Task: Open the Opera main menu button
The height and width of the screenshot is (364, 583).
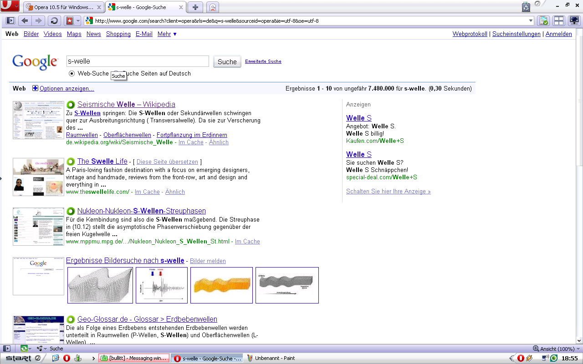Action: pyautogui.click(x=10, y=6)
